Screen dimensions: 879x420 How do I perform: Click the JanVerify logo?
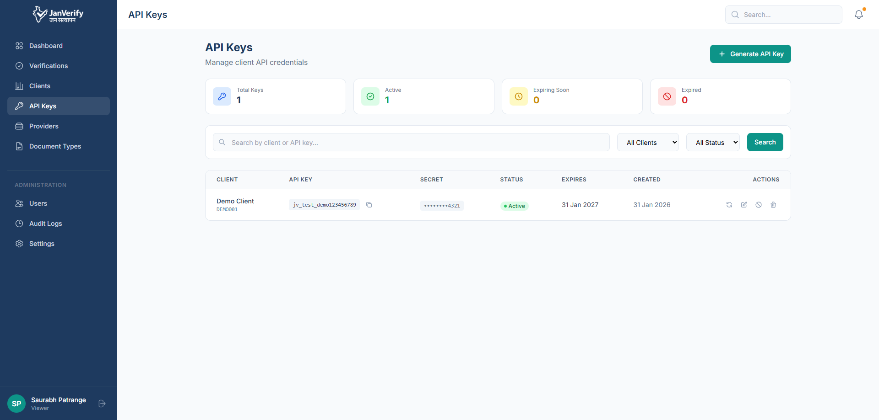coord(58,15)
